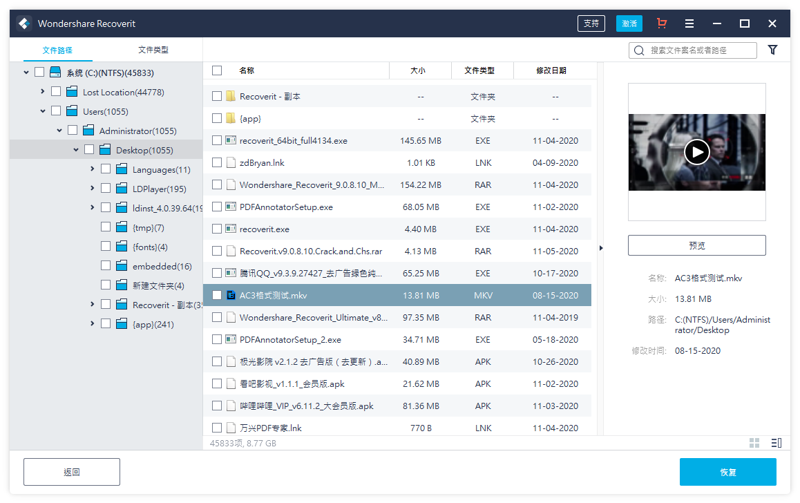Viewport: 800px width, 503px height.
Task: Click the 返回 back button
Action: coord(72,472)
